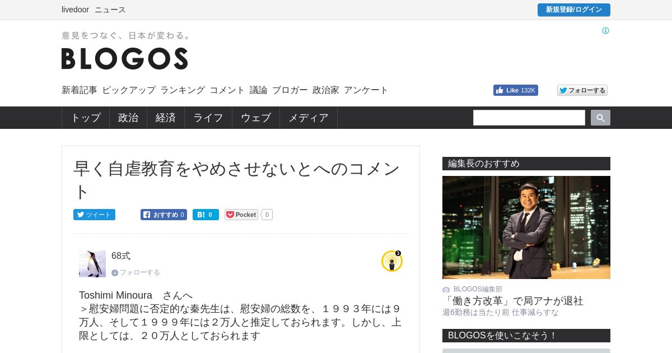Select 経済 tab
This screenshot has height=353, width=672.
click(166, 118)
